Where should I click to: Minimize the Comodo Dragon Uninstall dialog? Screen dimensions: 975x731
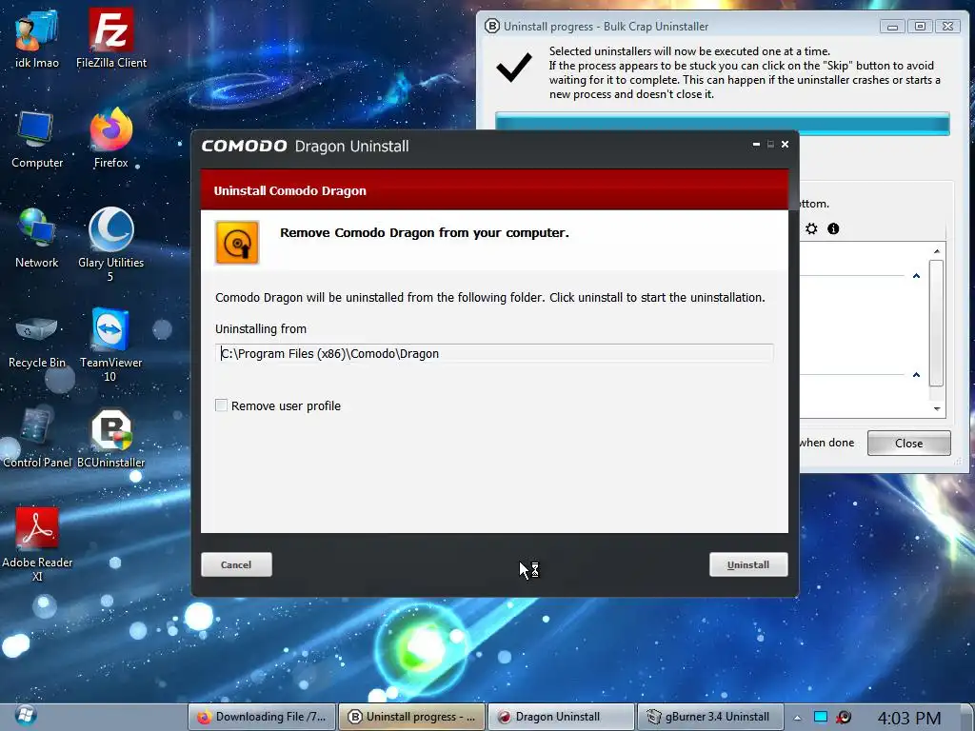click(756, 145)
